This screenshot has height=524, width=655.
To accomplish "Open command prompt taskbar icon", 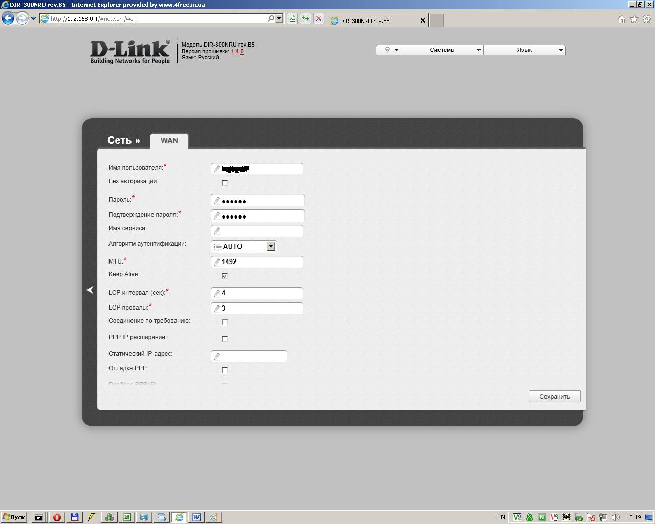I will [x=39, y=517].
